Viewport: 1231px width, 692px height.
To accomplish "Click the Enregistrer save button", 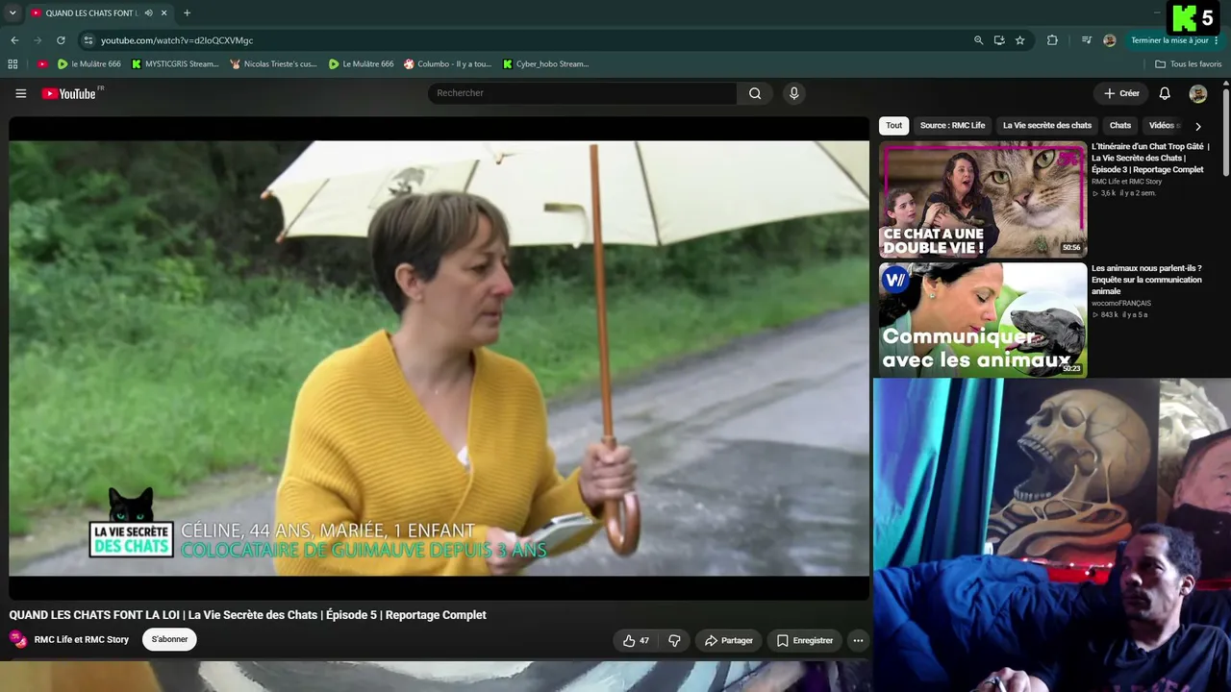I will 805,640.
